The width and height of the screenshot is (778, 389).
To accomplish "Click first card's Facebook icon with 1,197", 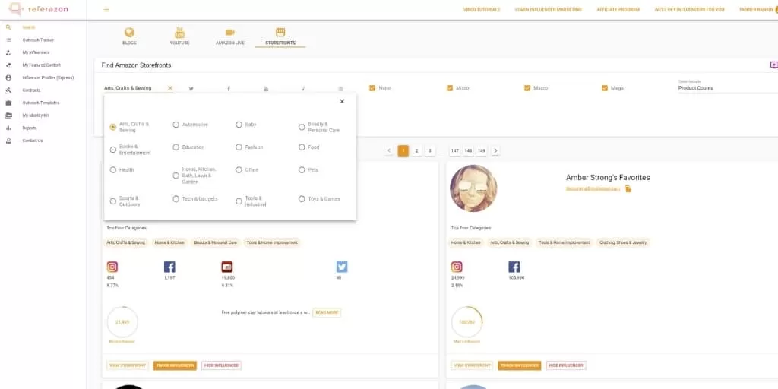I will click(x=169, y=267).
